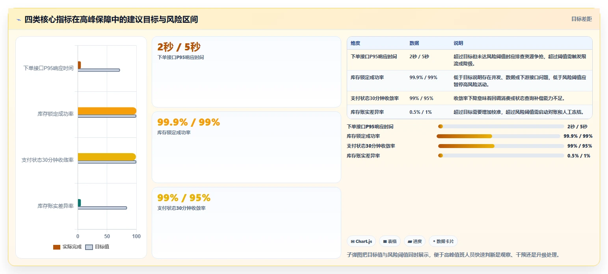Click the 支付状态30分钟收敛率 chart axis label
Screen dimensions: 608x274
pyautogui.click(x=48, y=160)
